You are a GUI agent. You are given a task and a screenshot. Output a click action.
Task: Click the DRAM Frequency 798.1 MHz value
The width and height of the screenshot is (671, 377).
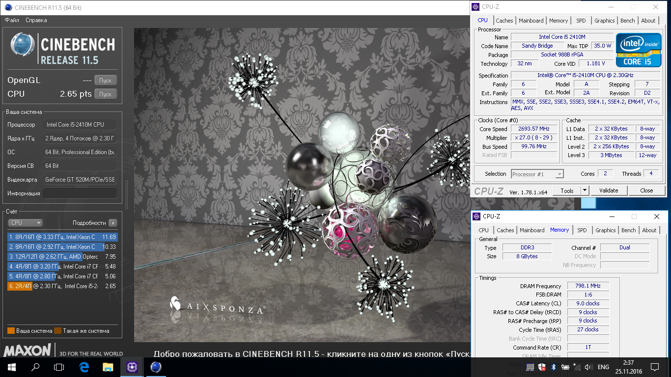588,286
